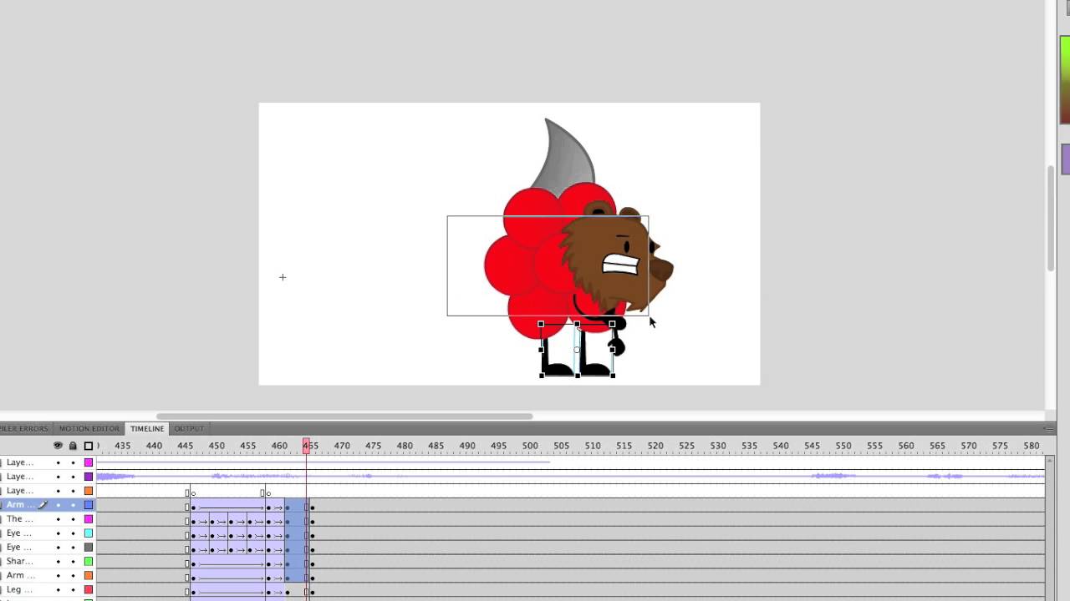
Task: Hide the 'The...' layer
Action: tap(58, 519)
